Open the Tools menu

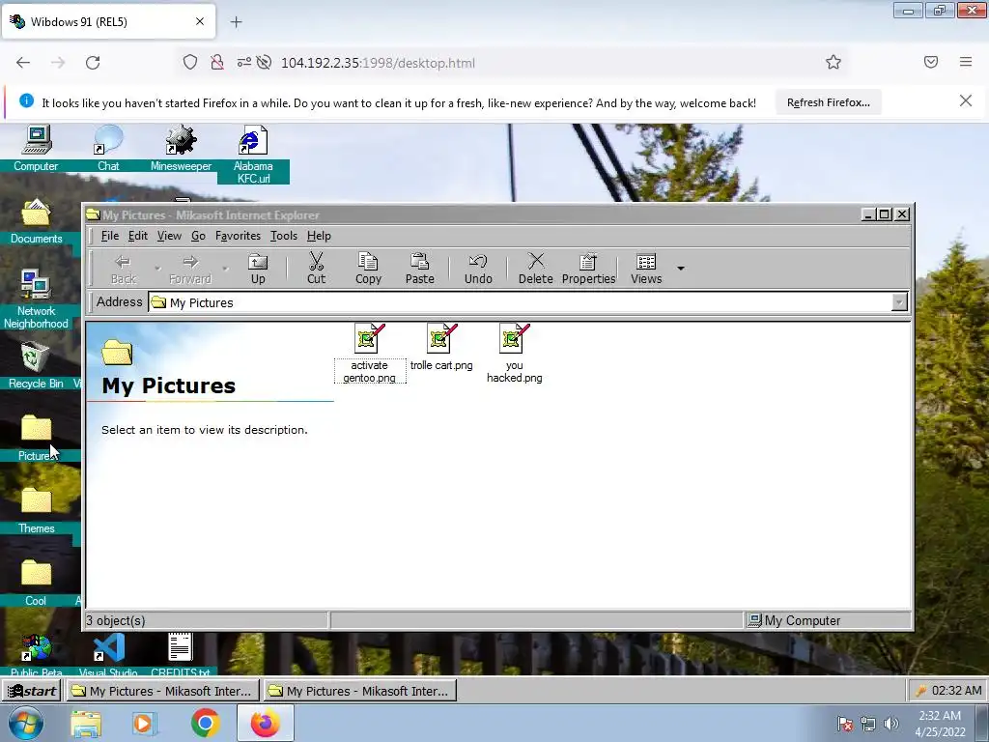(x=284, y=236)
